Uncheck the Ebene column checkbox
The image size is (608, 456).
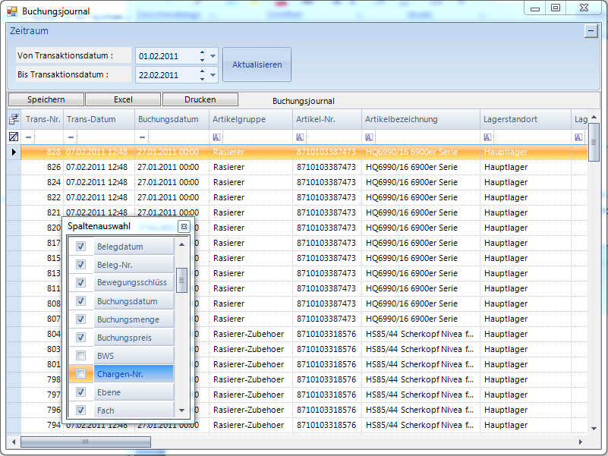(x=81, y=392)
